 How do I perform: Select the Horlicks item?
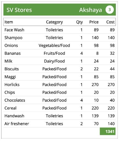coord(12,85)
